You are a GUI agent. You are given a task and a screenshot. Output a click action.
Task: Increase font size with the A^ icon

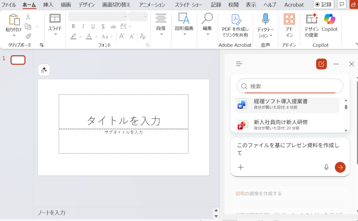coord(122,36)
